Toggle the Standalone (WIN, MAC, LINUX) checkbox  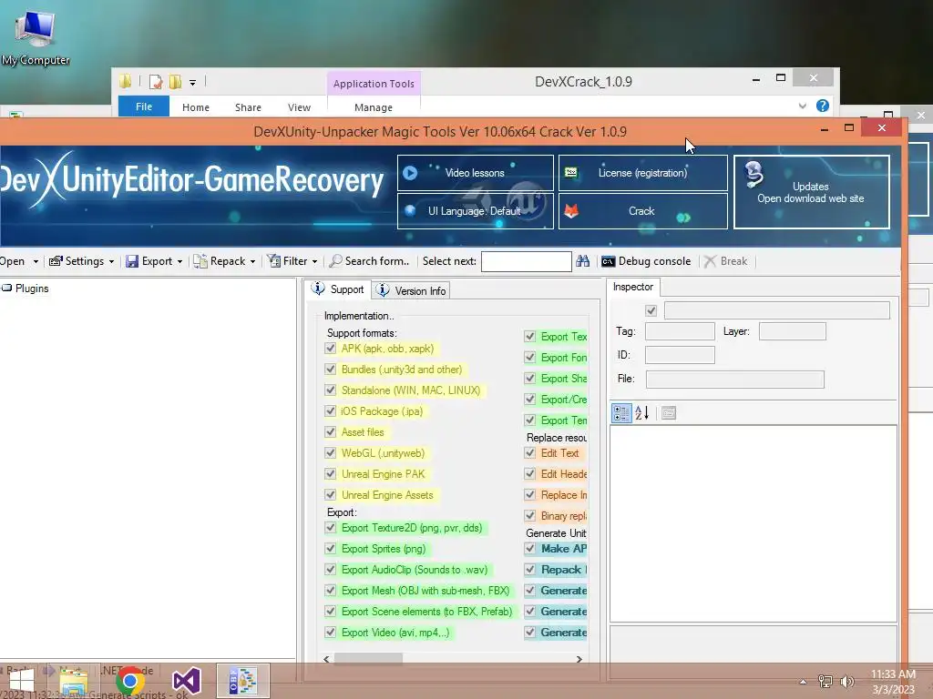[330, 390]
